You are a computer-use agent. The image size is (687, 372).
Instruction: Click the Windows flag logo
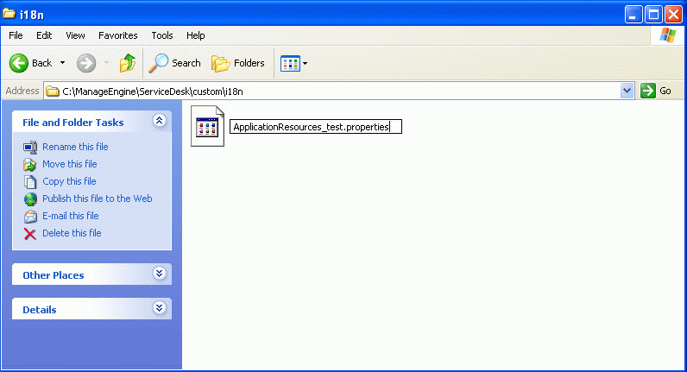tap(668, 35)
